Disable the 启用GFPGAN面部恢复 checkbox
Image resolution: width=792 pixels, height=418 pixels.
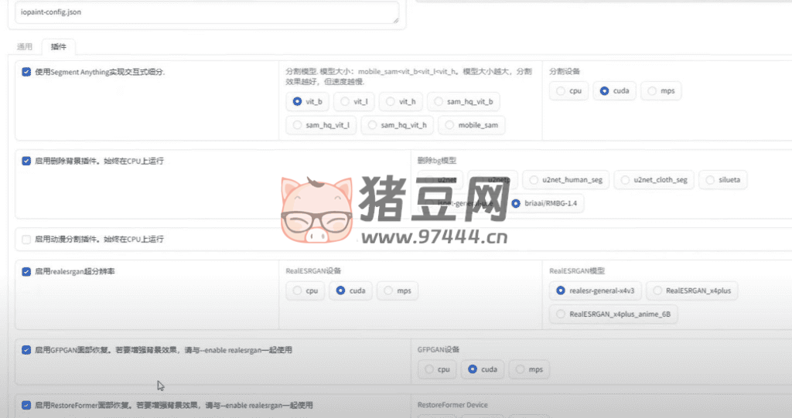(26, 350)
